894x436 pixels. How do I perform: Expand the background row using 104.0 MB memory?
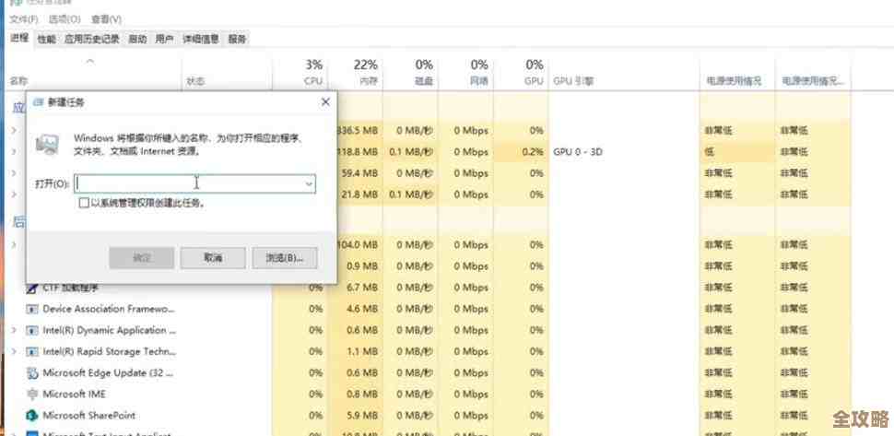click(14, 245)
